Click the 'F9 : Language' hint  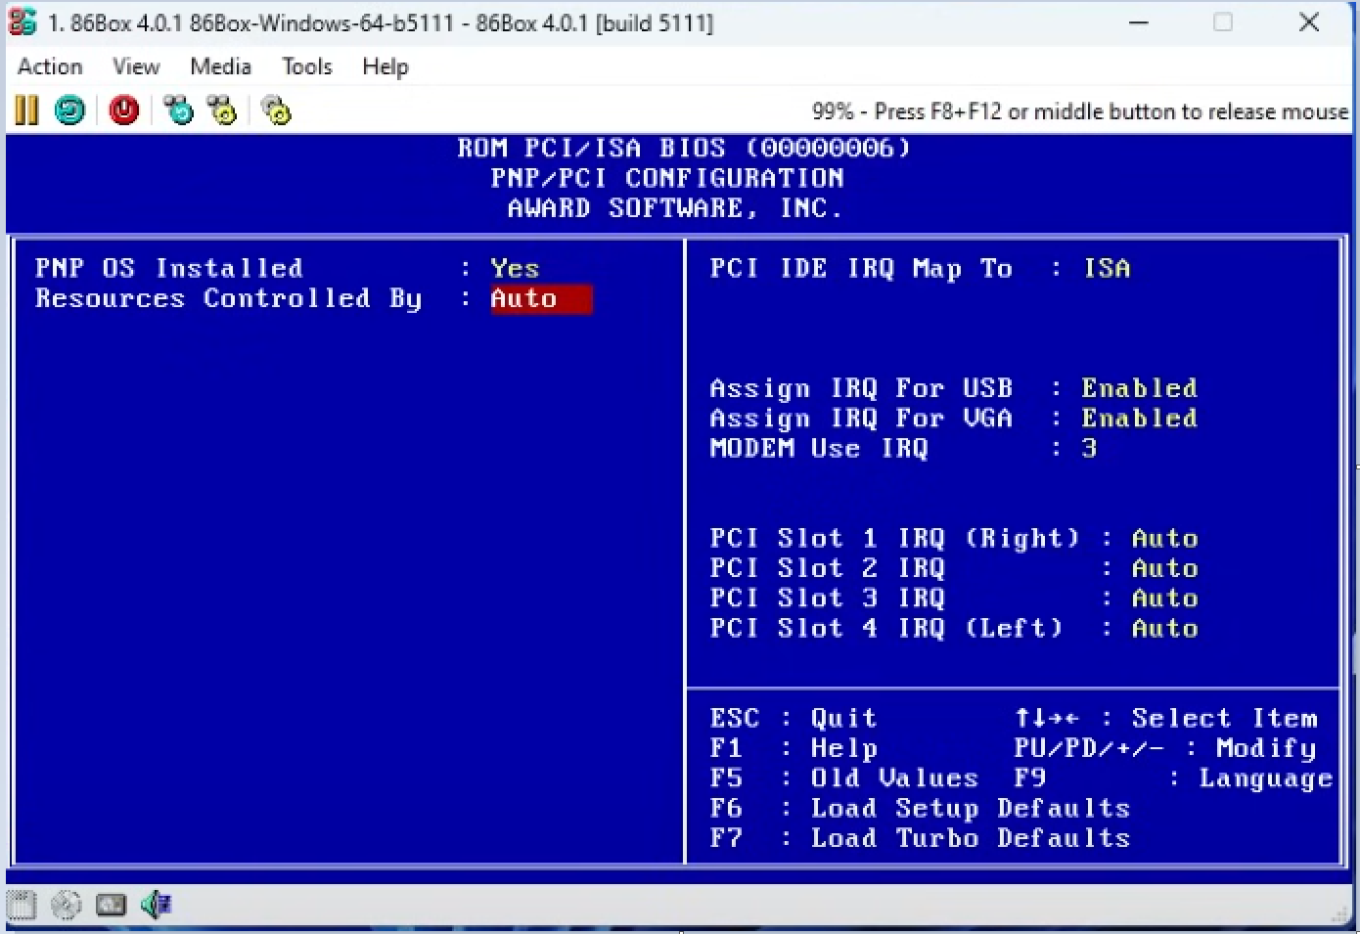click(x=1173, y=778)
